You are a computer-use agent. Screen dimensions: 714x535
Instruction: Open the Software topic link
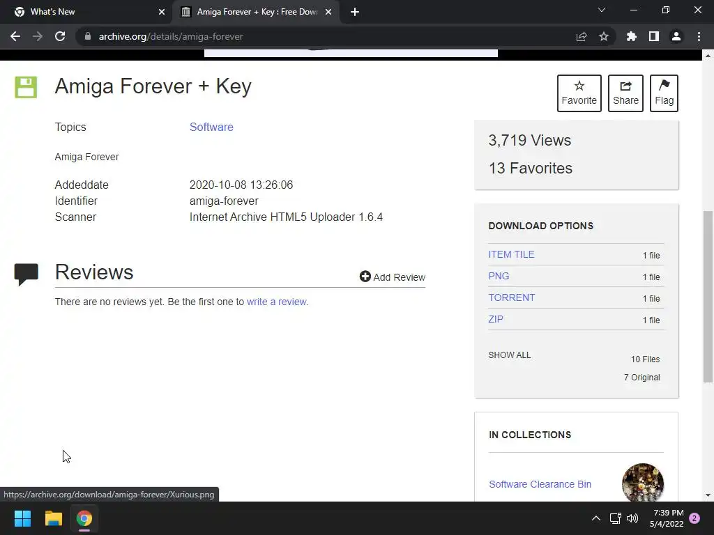pyautogui.click(x=211, y=127)
